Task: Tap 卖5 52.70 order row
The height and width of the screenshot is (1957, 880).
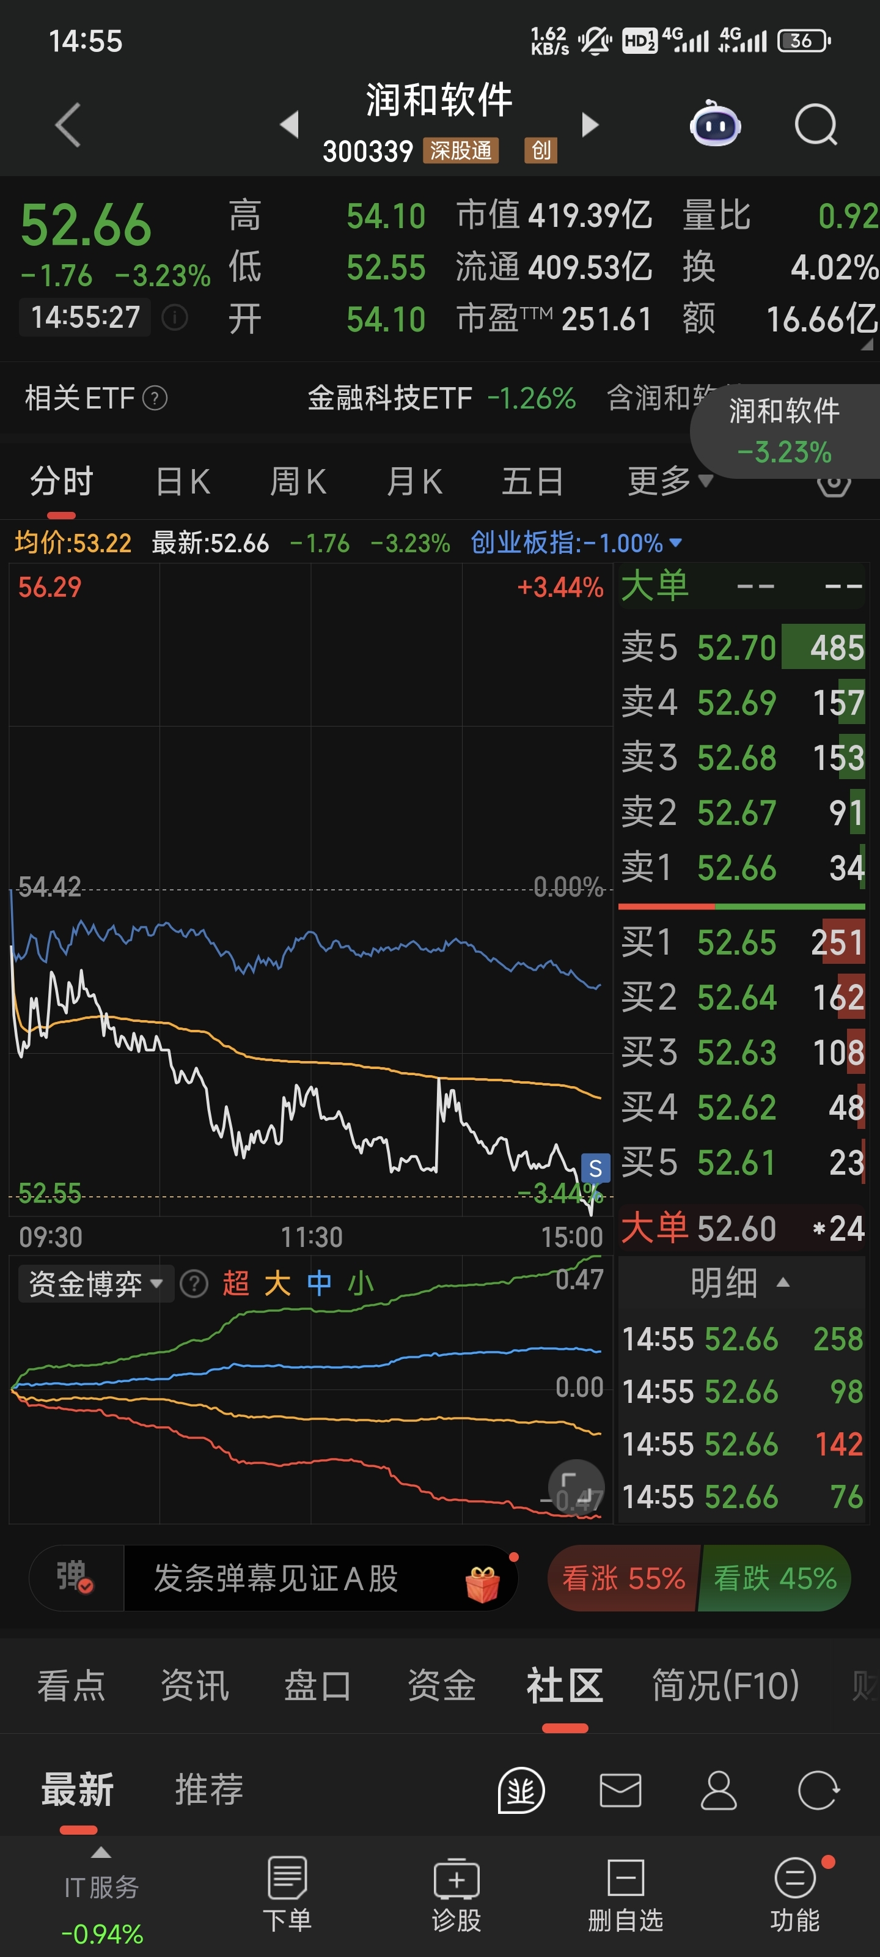Action: (742, 647)
